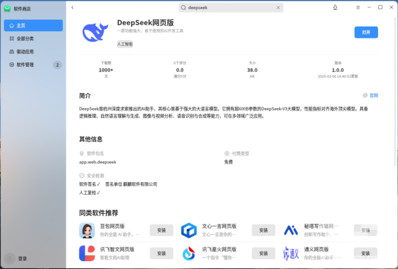Click the 0.0 rating value
The width and height of the screenshot is (398, 269).
tap(180, 70)
